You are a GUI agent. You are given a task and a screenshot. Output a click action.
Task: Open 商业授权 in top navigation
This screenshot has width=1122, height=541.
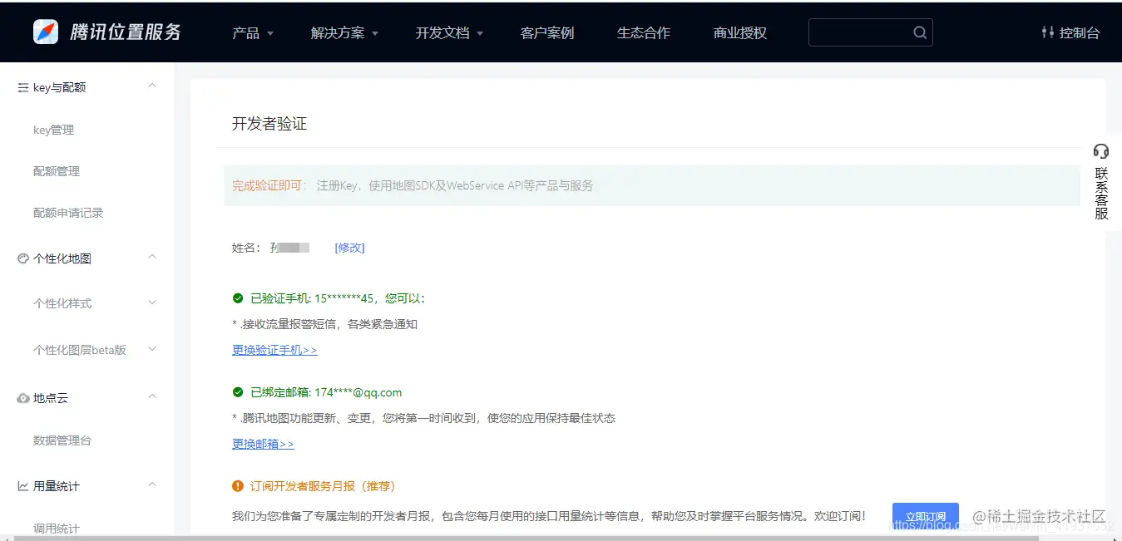pyautogui.click(x=740, y=33)
